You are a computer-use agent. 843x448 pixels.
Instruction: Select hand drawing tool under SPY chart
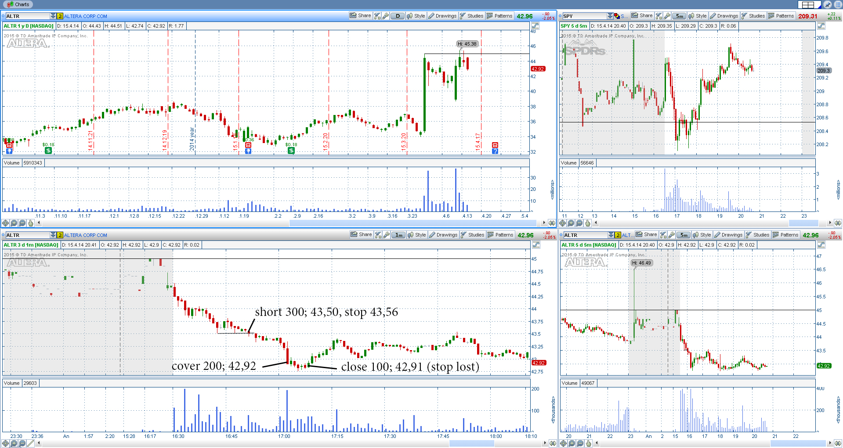coord(588,223)
